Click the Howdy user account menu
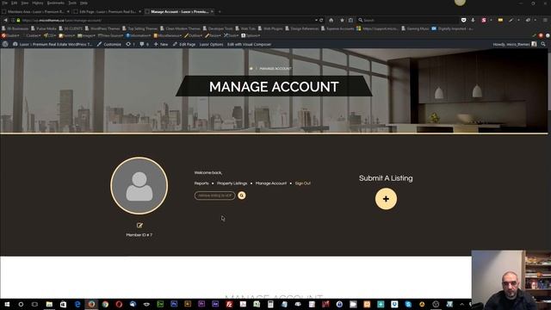Image resolution: width=551 pixels, height=310 pixels. click(515, 44)
